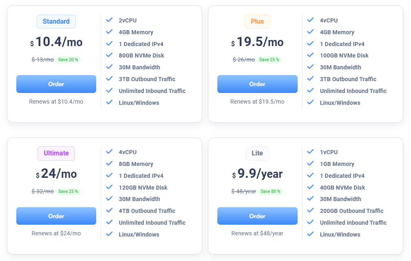Viewport: 411px width, 261px height.
Task: Click checkmark next to 4TB Outbound Traffic
Action: click(x=109, y=210)
